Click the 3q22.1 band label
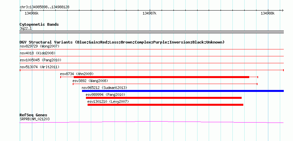Image resolution: width=293 pixels, height=141 pixels. click(25, 28)
